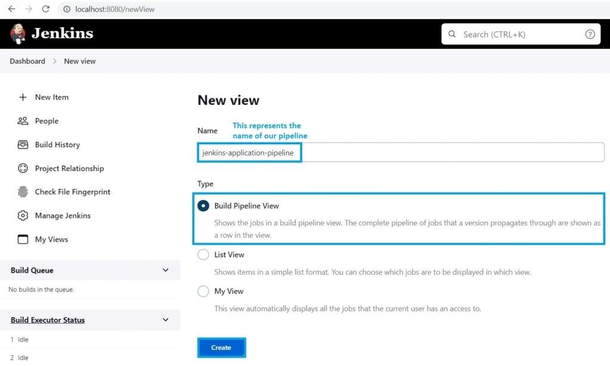Click the browser address bar URL
This screenshot has width=610, height=366.
point(115,9)
